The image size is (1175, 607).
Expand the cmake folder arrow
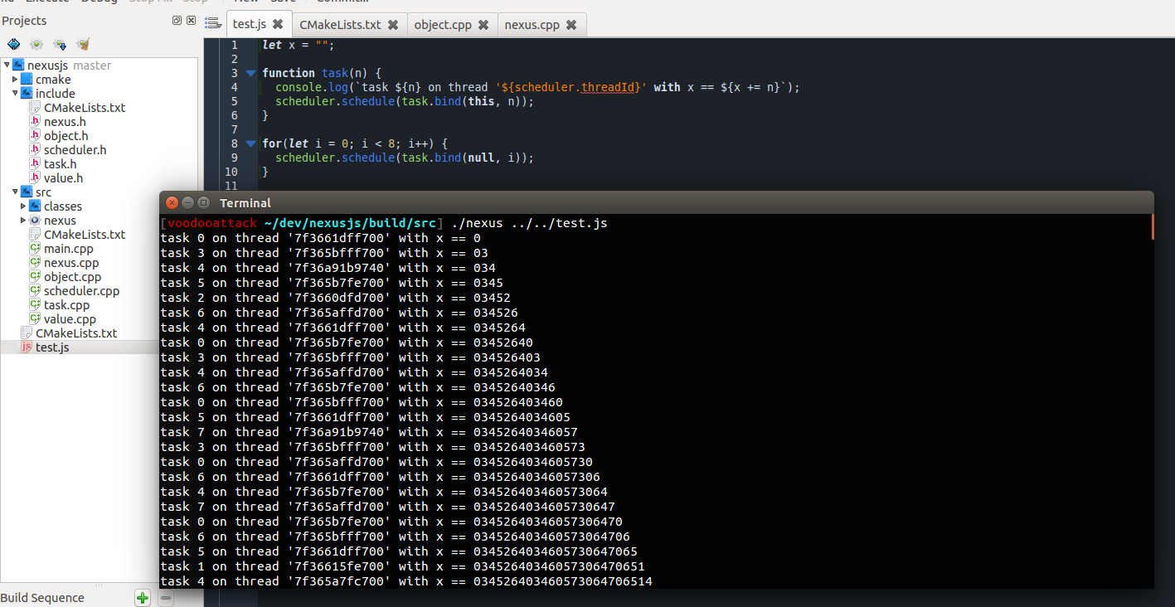point(15,80)
